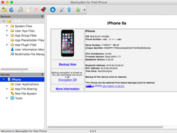The height and width of the screenshot is (133, 177).
Task: Open the toolbar overflow dropdown arrow
Action: click(84, 10)
